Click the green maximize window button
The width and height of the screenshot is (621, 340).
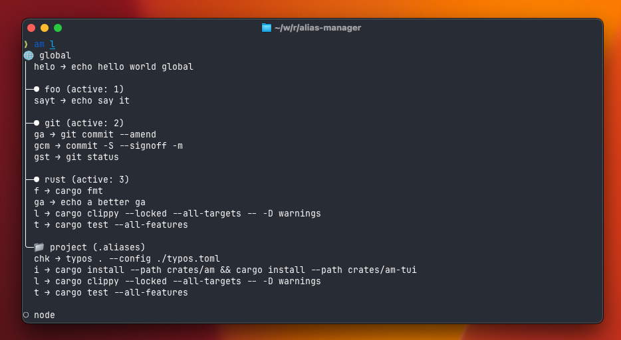click(x=58, y=28)
